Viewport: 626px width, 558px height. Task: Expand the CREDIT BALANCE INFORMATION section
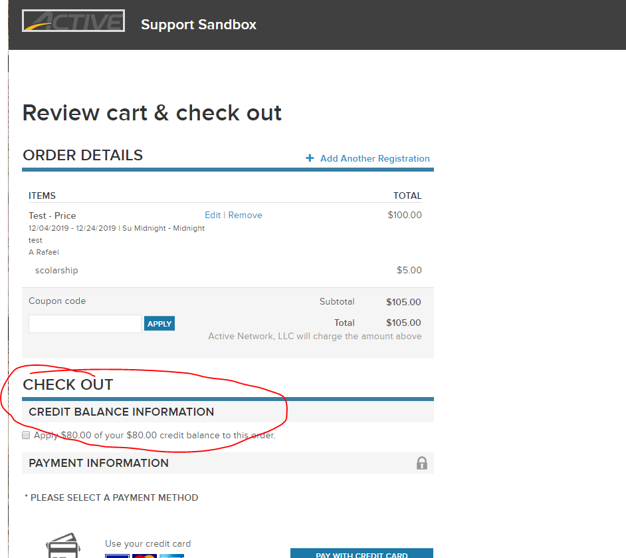pyautogui.click(x=121, y=412)
